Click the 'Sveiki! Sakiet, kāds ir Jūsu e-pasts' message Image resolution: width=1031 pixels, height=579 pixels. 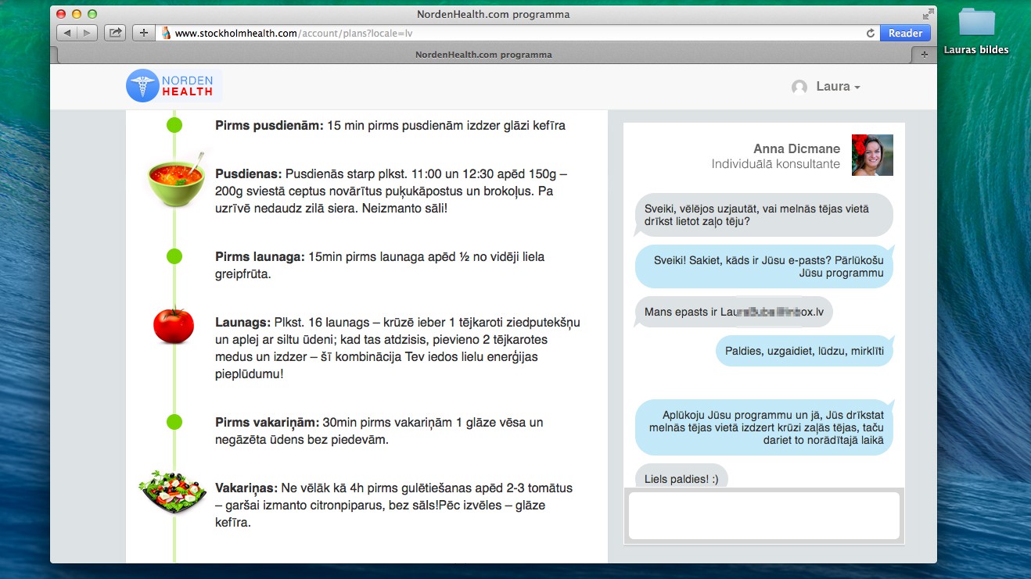coord(763,266)
